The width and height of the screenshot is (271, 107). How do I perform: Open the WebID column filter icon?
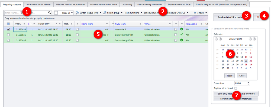tap(24, 24)
